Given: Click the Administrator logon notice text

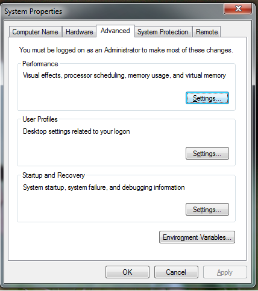Looking at the screenshot, I should point(126,50).
